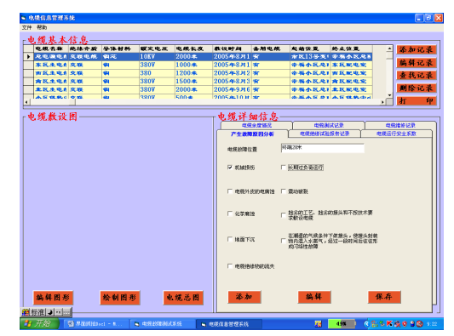This screenshot has width=454, height=336.
Task: Select the 1500米 cable length cell
Action: pos(193,82)
